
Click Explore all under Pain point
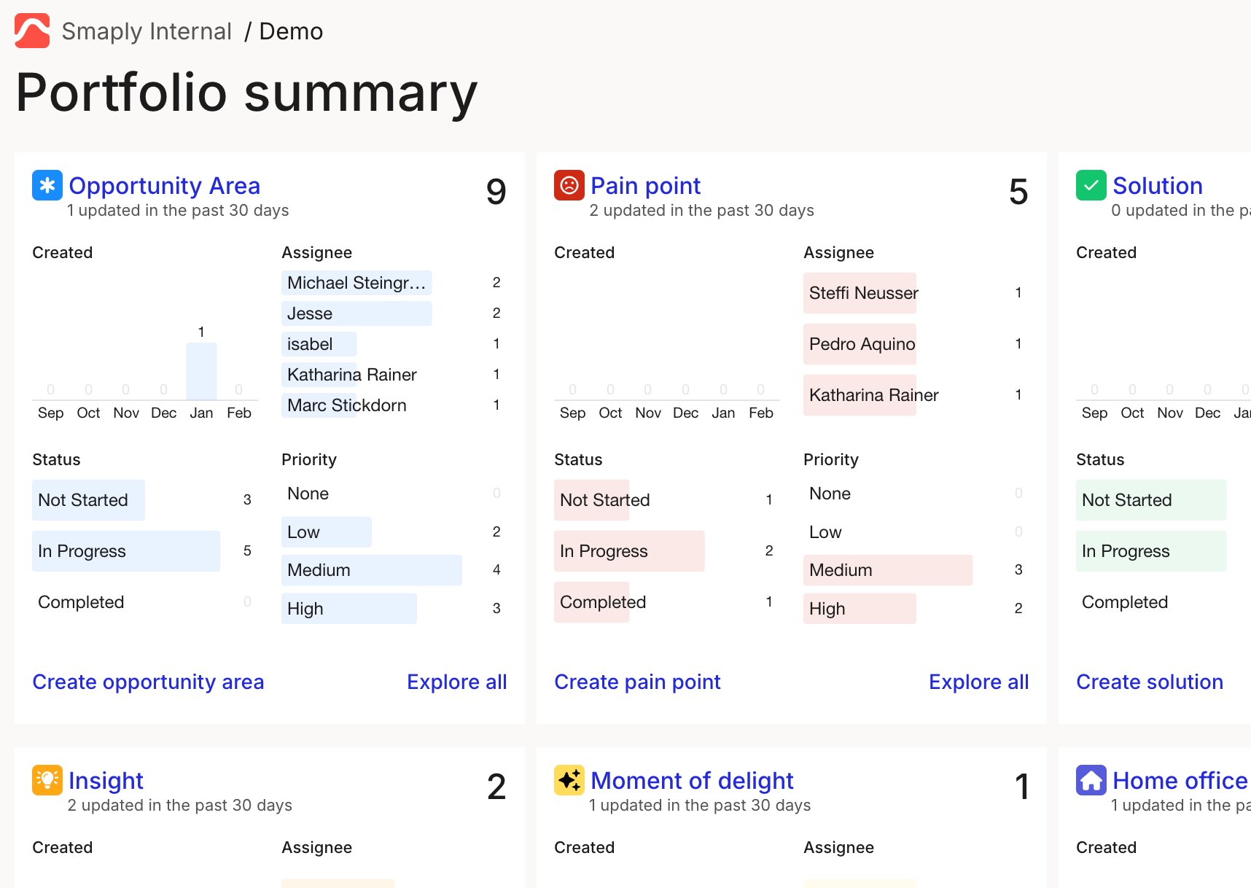click(x=978, y=682)
